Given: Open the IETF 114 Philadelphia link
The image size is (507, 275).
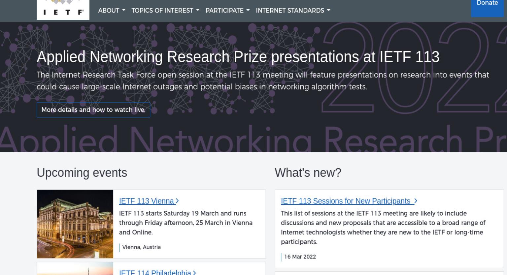Looking at the screenshot, I should (x=157, y=272).
